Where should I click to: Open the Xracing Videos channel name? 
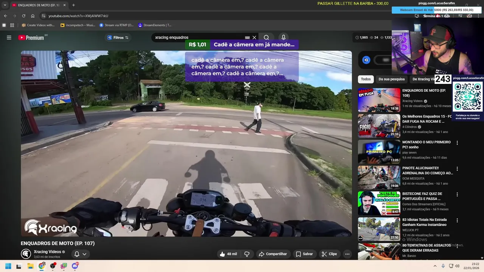(x=47, y=252)
